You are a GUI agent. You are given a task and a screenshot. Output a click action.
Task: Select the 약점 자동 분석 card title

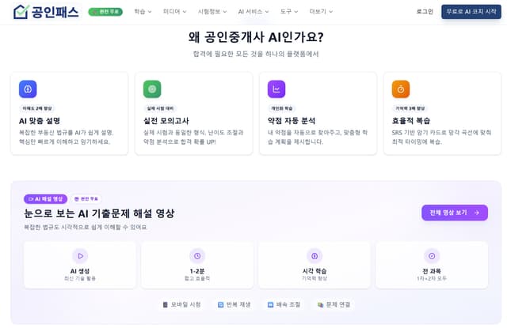pyautogui.click(x=292, y=121)
